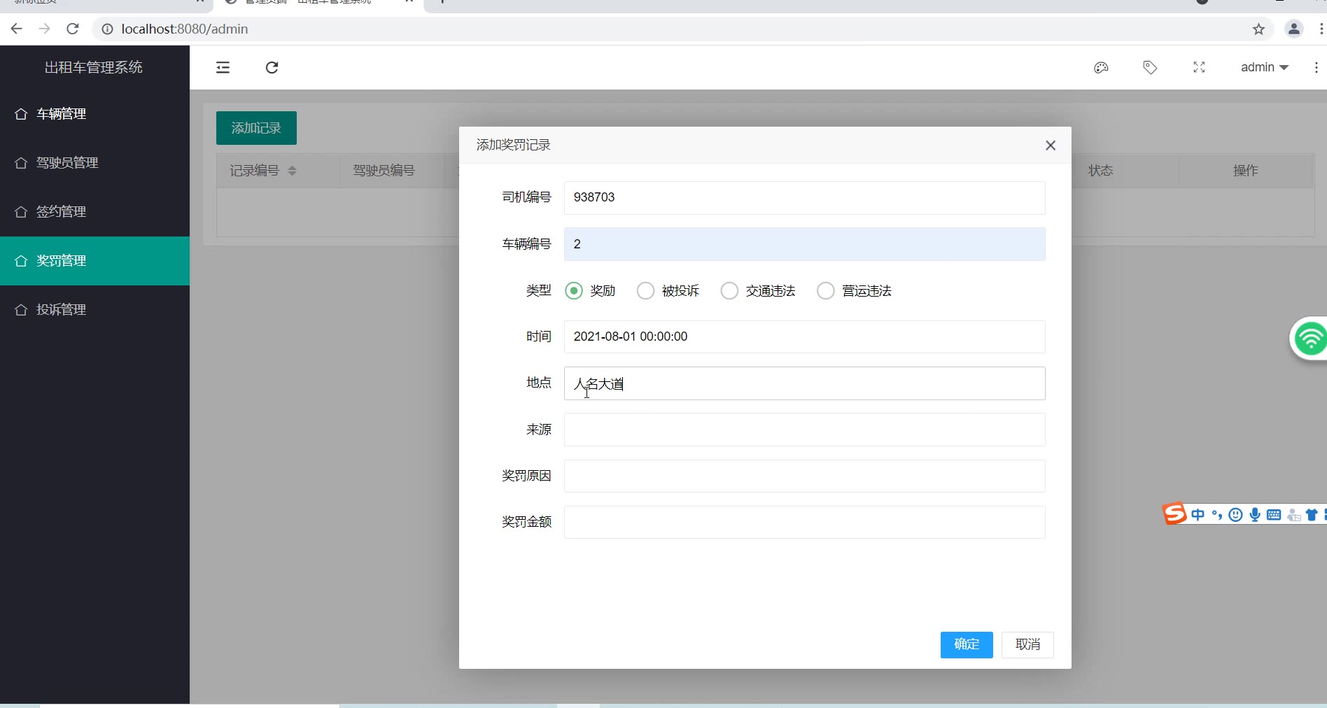This screenshot has height=708, width=1327.
Task: Click the refresh icon in the admin header
Action: point(272,68)
